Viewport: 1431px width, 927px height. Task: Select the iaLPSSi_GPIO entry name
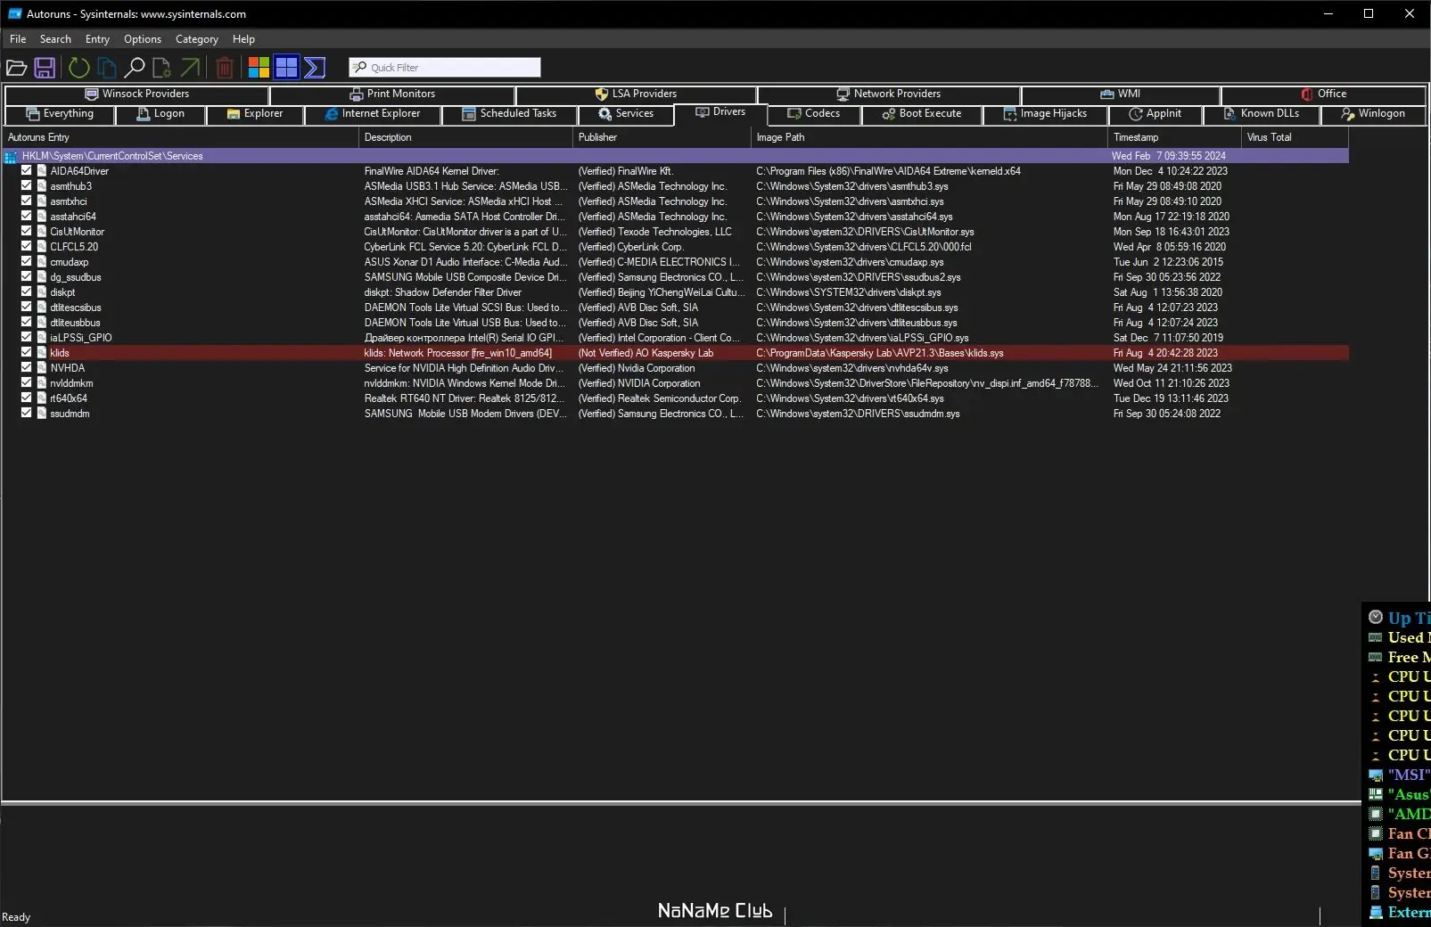click(x=81, y=338)
